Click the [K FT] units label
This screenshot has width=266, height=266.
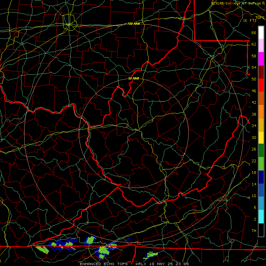[x=250, y=21]
